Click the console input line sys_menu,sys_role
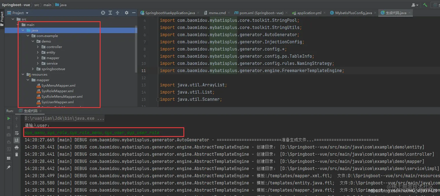 pyautogui.click(x=92, y=133)
